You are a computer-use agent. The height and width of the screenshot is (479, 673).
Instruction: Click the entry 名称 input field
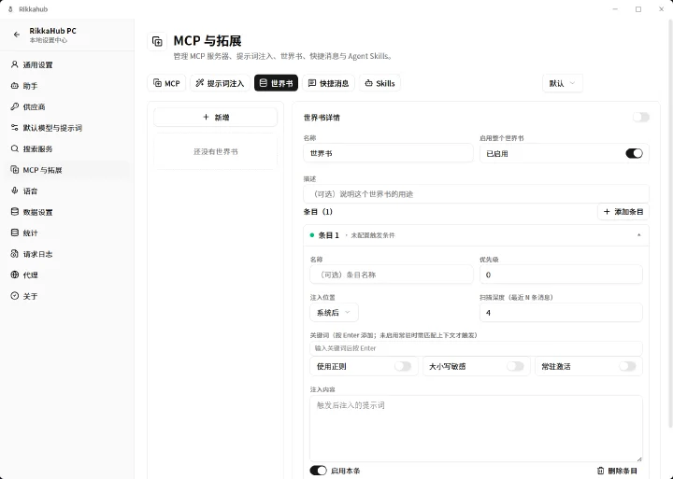[x=392, y=275]
